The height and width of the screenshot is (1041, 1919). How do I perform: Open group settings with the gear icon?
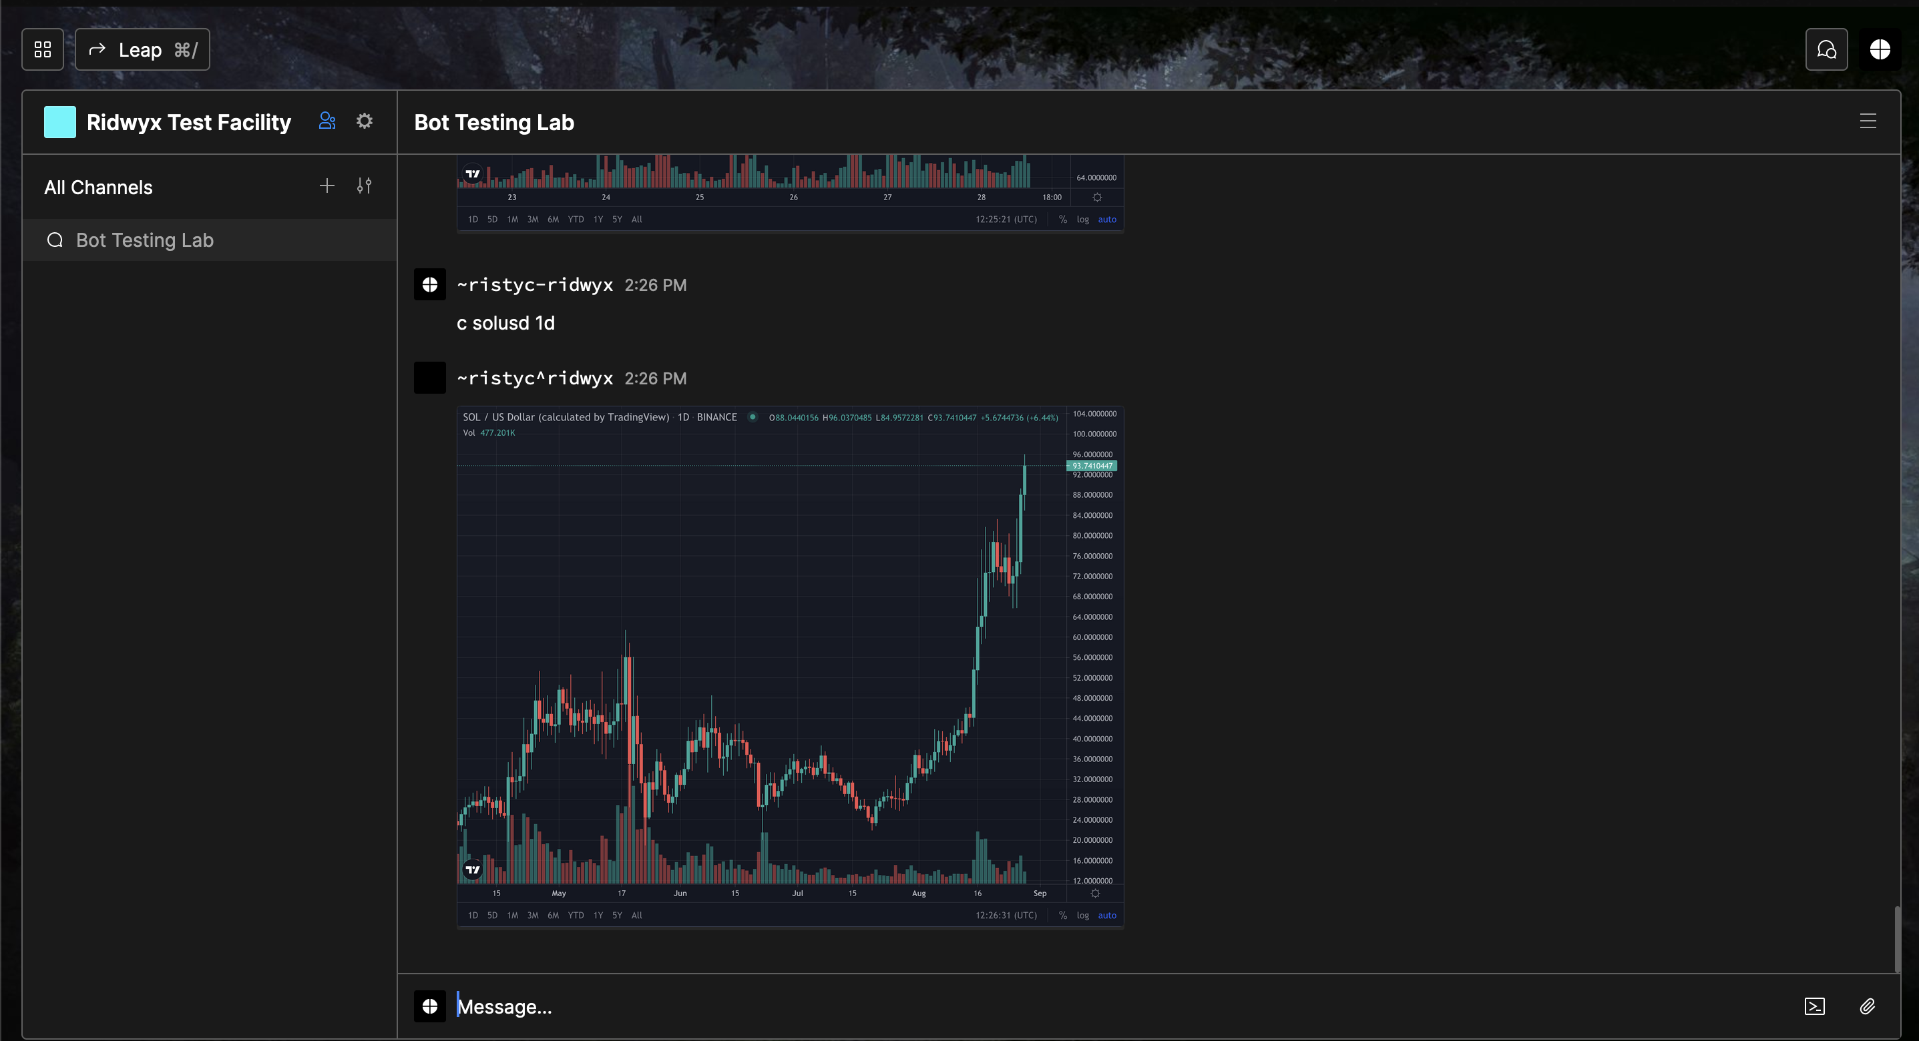pos(365,121)
